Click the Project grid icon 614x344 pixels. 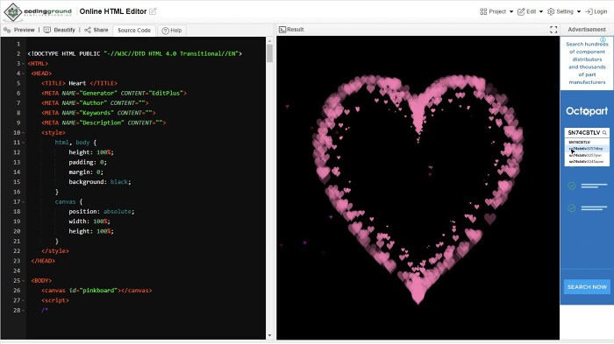[483, 11]
